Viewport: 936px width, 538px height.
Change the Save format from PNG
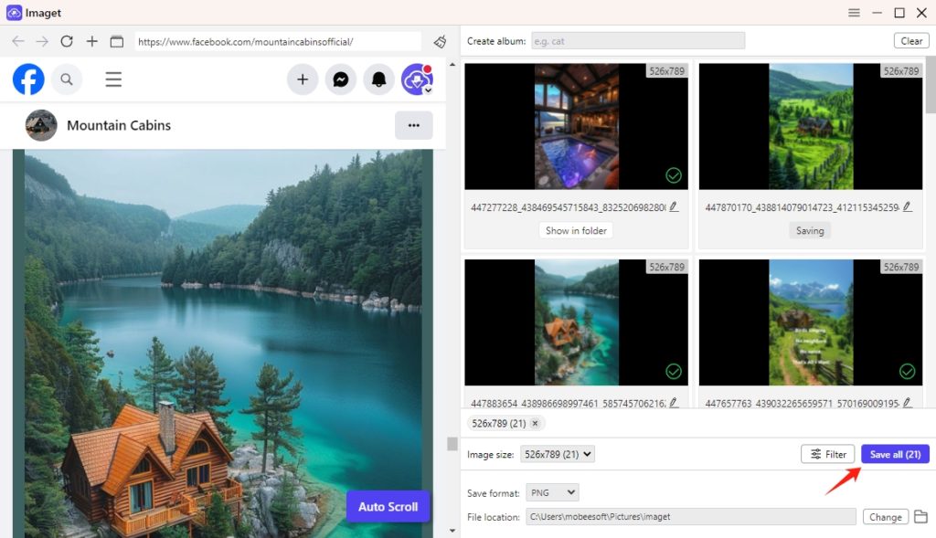pos(552,492)
